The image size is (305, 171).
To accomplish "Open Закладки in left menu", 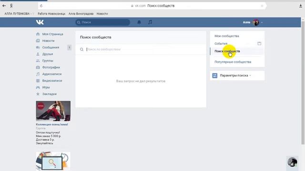I will pyautogui.click(x=50, y=94).
